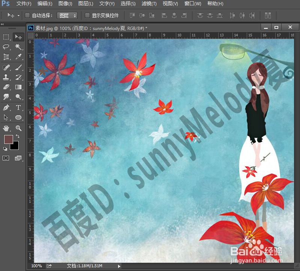Select the Pen tool
This screenshot has width=300, height=271.
[x=6, y=108]
